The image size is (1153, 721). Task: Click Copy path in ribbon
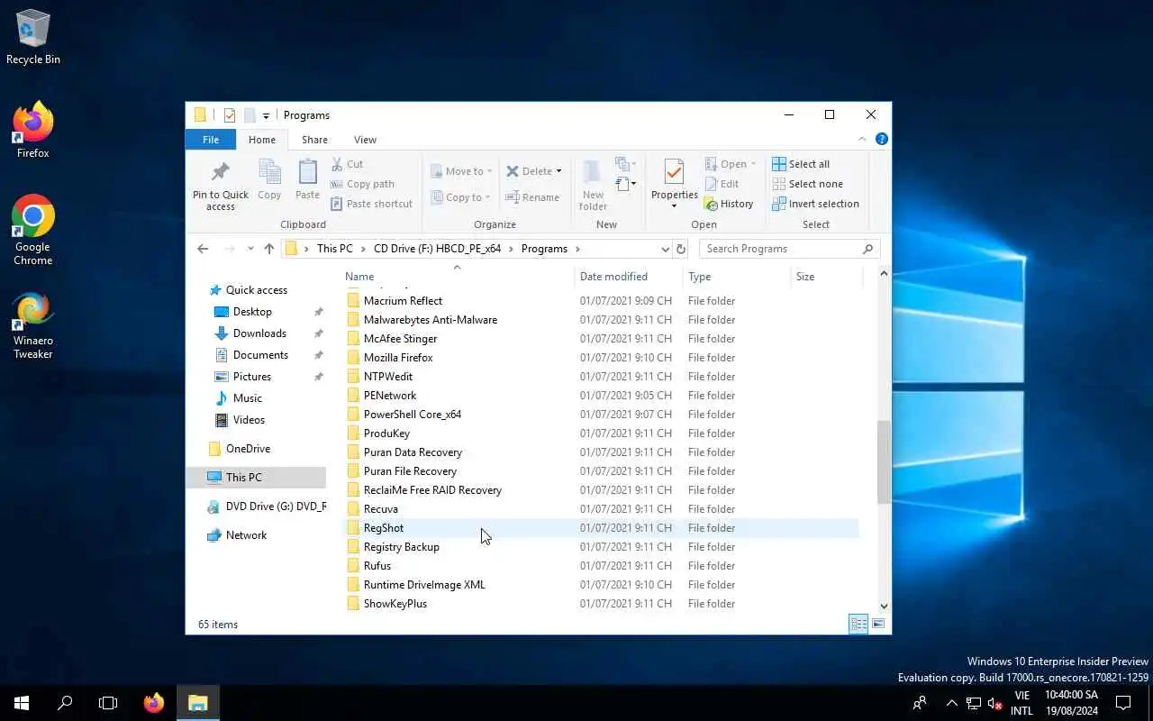click(362, 184)
